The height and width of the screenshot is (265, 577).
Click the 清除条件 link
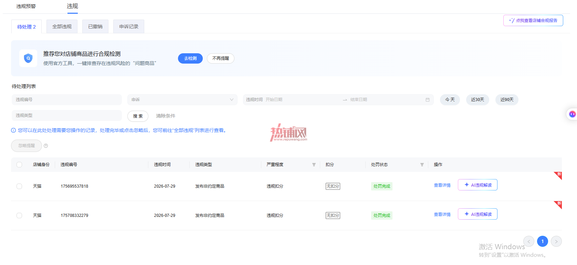pyautogui.click(x=166, y=116)
